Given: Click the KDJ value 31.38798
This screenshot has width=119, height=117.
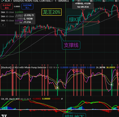Looking at the screenshot, I should 101,67.
